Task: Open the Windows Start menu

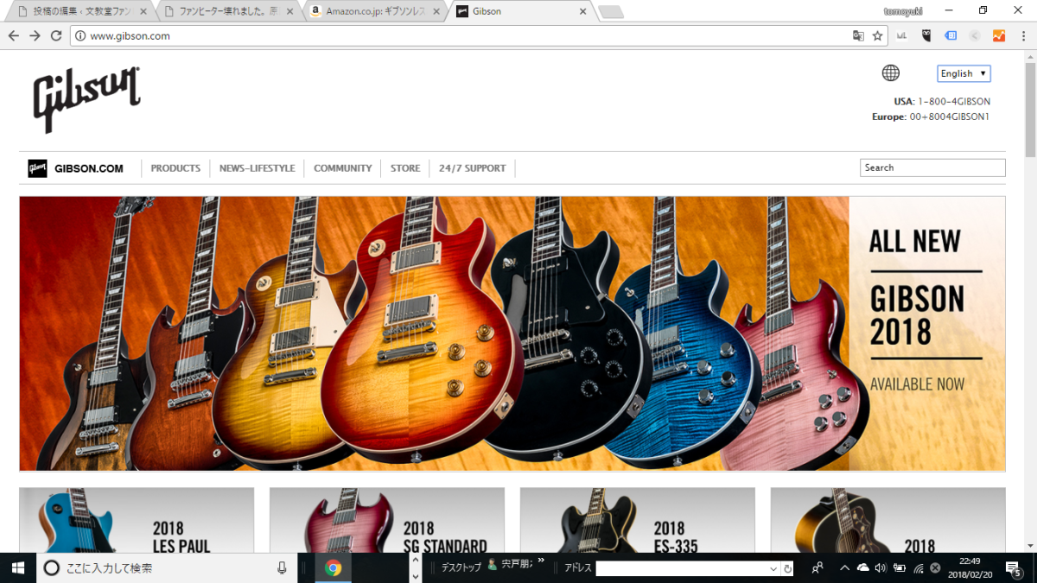Action: (17, 567)
